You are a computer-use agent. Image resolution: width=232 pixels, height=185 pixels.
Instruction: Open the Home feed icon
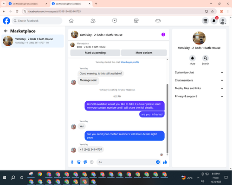71,21
